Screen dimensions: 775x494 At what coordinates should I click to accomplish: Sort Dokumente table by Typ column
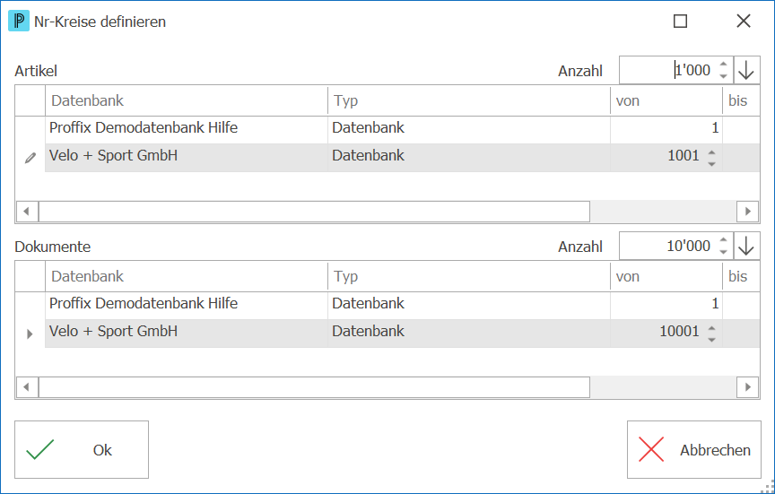pos(468,277)
